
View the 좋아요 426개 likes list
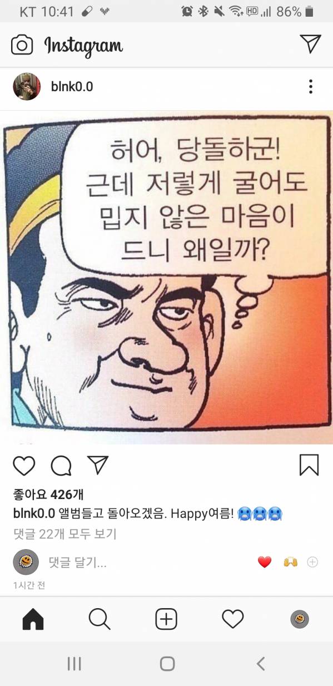[x=48, y=495]
